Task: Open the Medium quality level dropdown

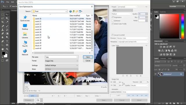Action: (121, 14)
